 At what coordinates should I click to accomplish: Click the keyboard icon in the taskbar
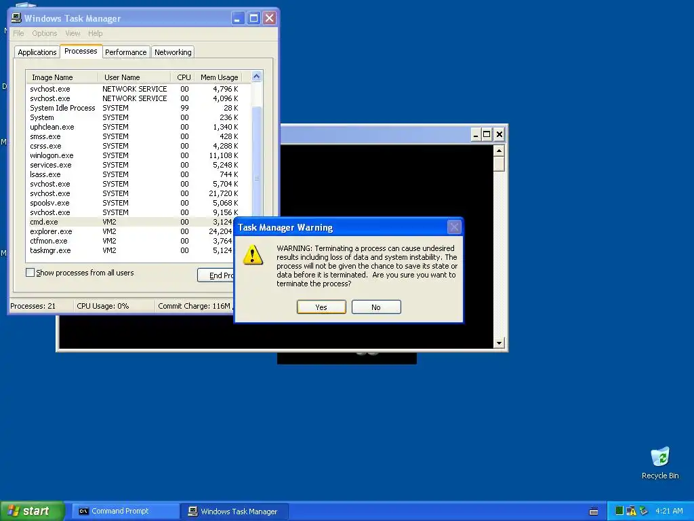click(594, 512)
